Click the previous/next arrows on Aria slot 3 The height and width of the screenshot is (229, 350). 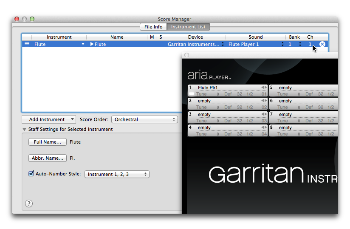[264, 114]
